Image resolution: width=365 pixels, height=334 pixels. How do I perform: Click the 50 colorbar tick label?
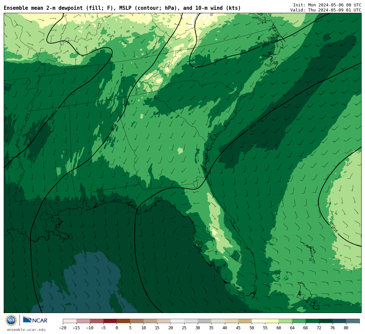252,328
